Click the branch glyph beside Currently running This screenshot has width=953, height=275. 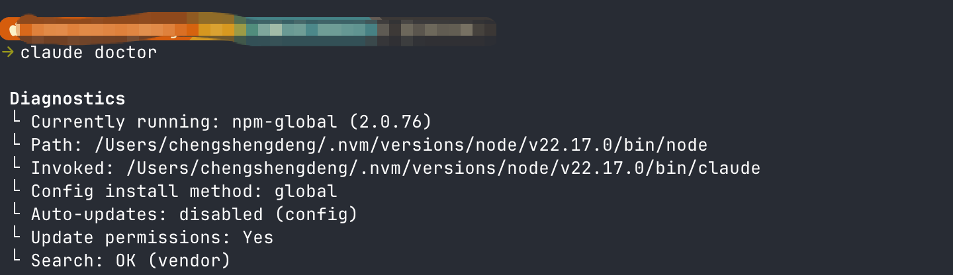(x=15, y=121)
